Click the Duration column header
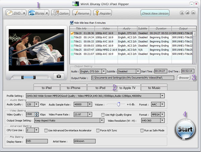201x152 pixels. tap(160, 29)
